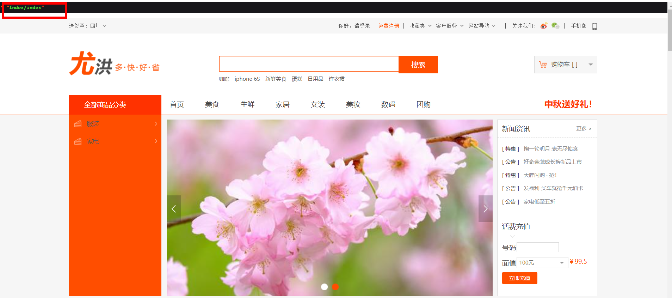This screenshot has width=672, height=298.
Task: Click the cherry blossom banner image
Action: (x=329, y=208)
